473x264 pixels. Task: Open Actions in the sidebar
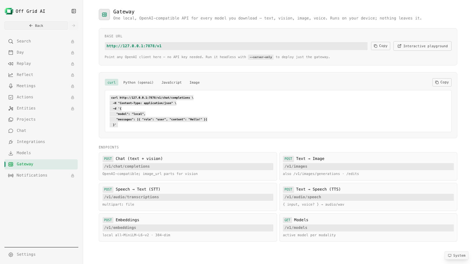point(41,97)
